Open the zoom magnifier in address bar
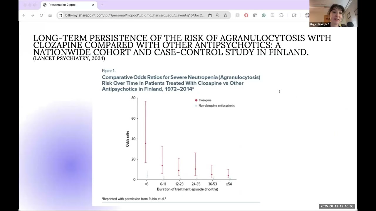The height and width of the screenshot is (211, 376). coord(218,15)
